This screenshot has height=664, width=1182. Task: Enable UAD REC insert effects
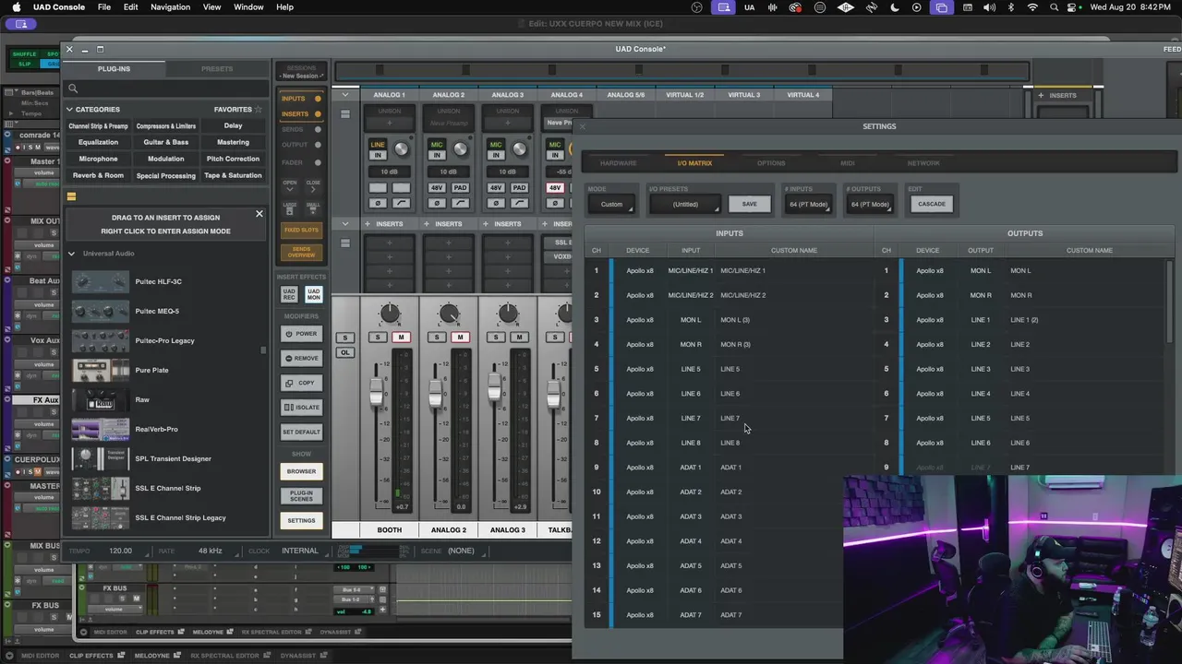tap(289, 294)
